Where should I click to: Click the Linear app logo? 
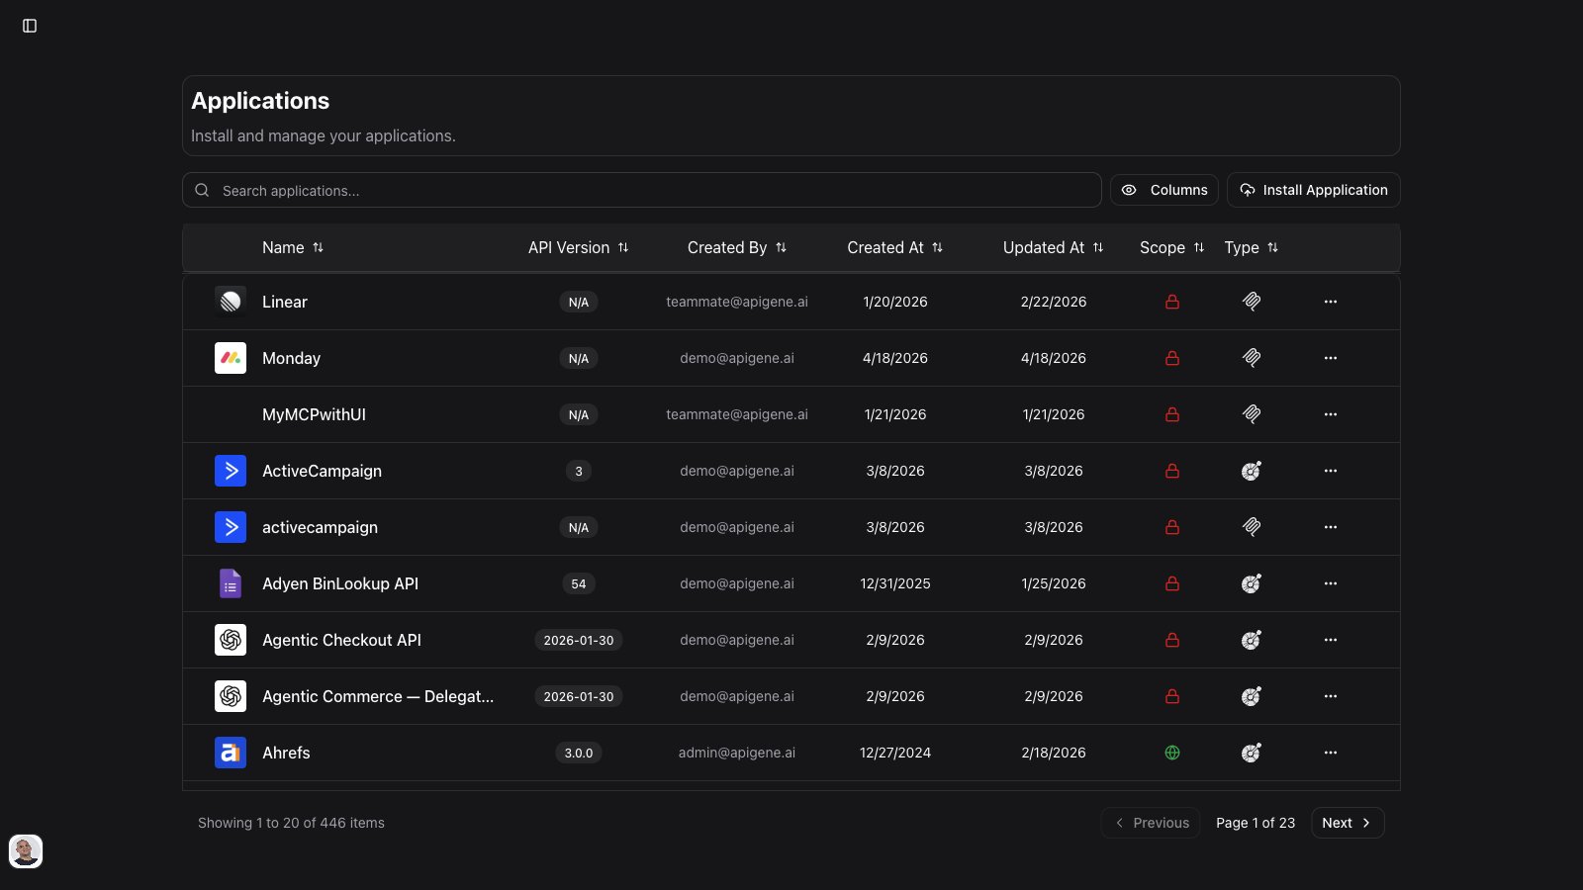[231, 302]
